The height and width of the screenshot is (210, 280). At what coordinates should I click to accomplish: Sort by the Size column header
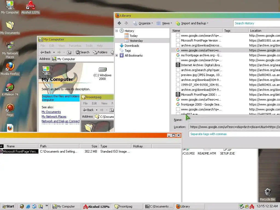click(89, 146)
